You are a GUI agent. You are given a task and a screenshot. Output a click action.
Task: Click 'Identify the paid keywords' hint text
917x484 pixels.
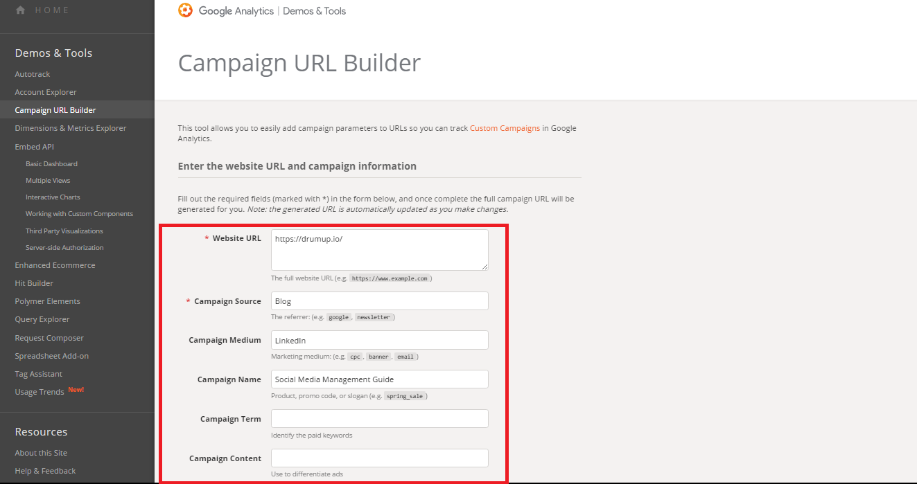311,436
